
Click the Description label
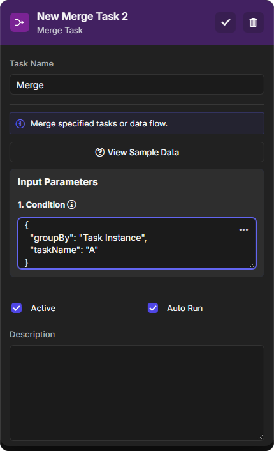(x=32, y=335)
